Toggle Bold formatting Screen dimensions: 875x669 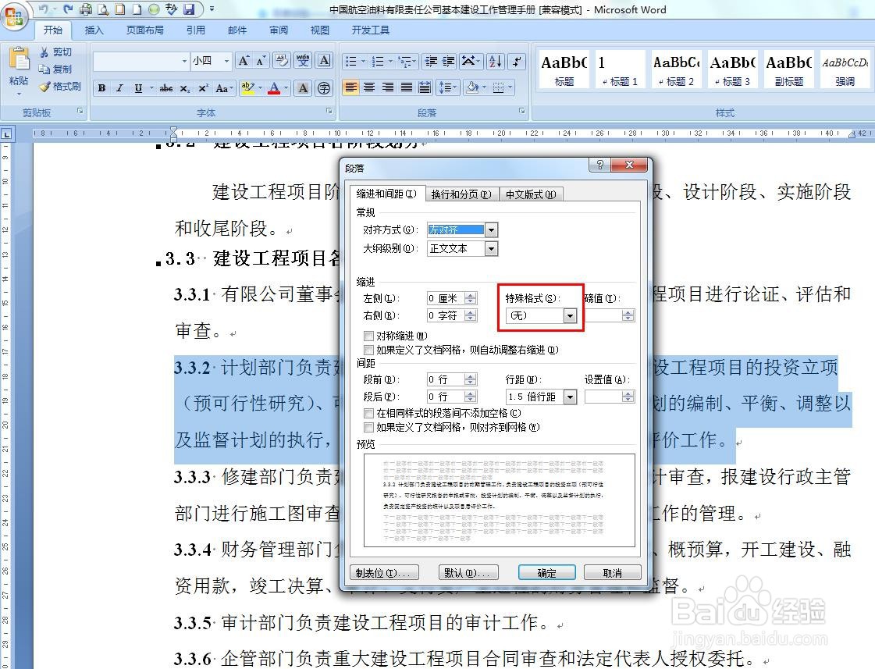click(x=101, y=87)
